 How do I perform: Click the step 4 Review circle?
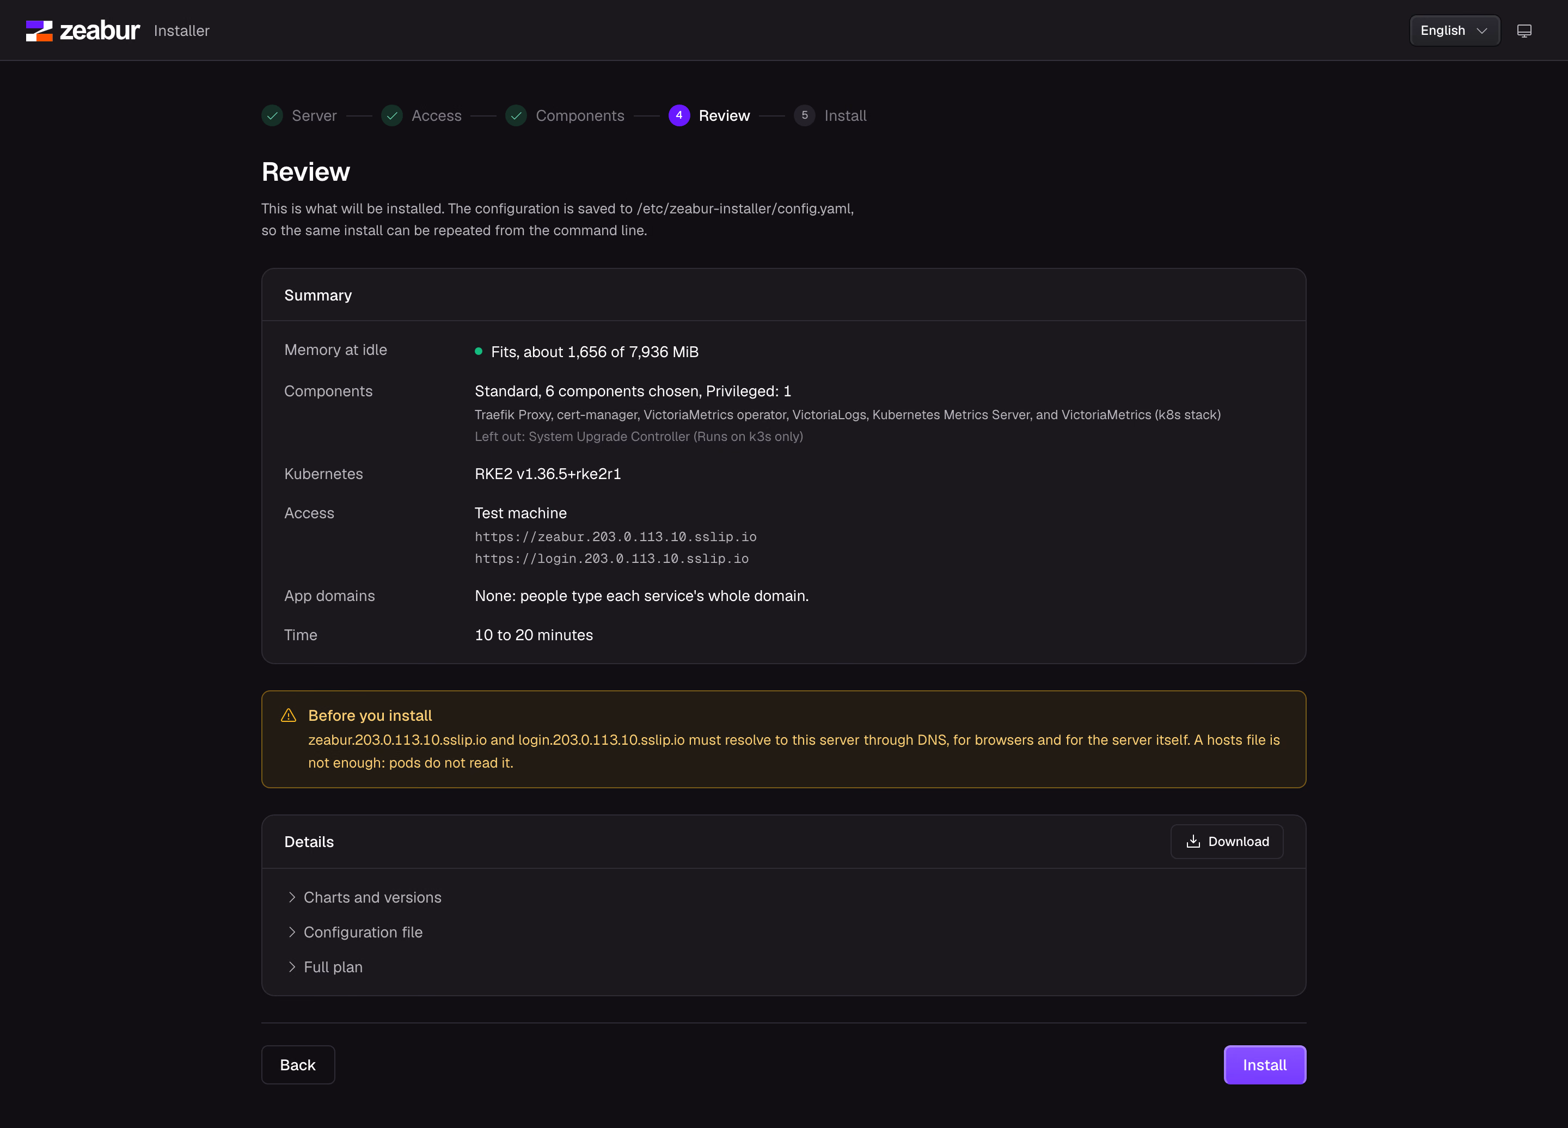coord(679,115)
